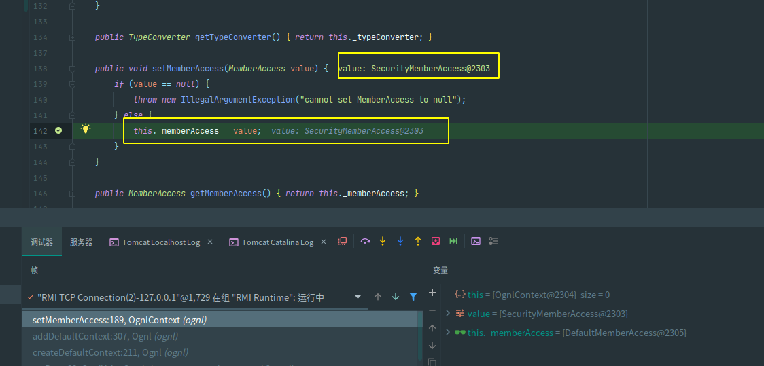The height and width of the screenshot is (366, 764).
Task: Click the lightbulb intention icon on line 142
Action: click(86, 129)
